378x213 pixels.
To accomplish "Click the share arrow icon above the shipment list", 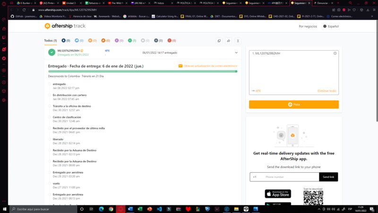I will [228, 41].
